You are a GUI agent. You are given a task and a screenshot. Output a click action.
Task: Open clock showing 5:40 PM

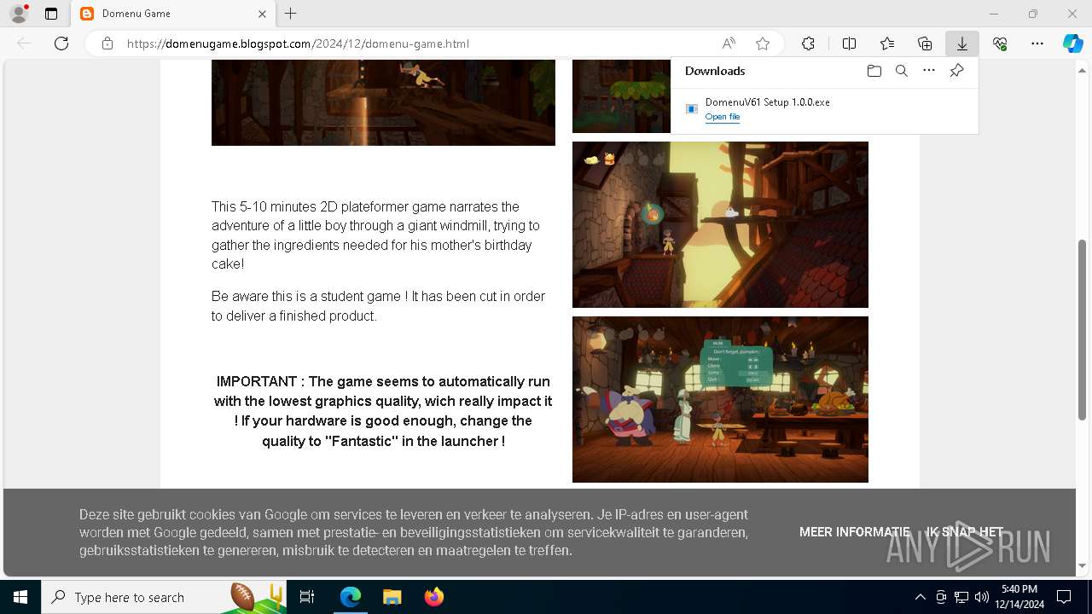[1019, 596]
